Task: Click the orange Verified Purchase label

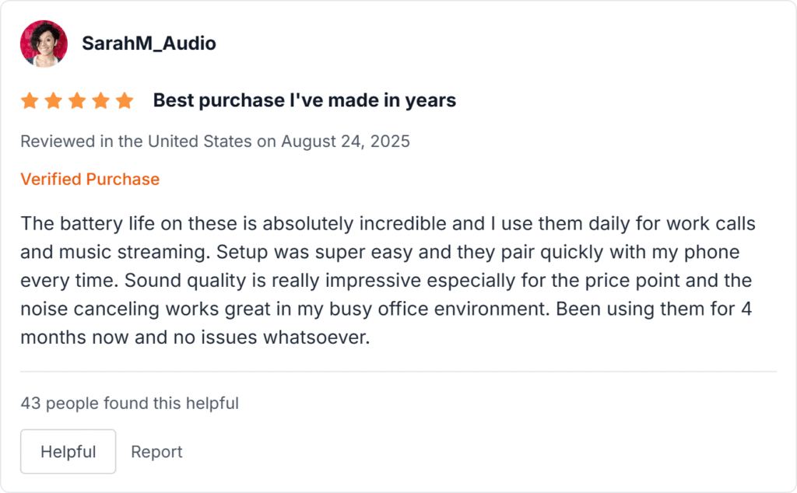Action: (x=90, y=179)
